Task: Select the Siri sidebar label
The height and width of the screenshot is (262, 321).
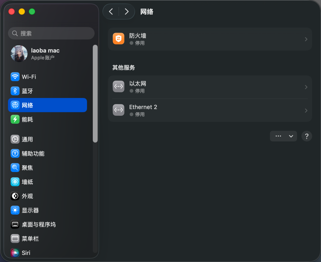Action: coord(26,253)
